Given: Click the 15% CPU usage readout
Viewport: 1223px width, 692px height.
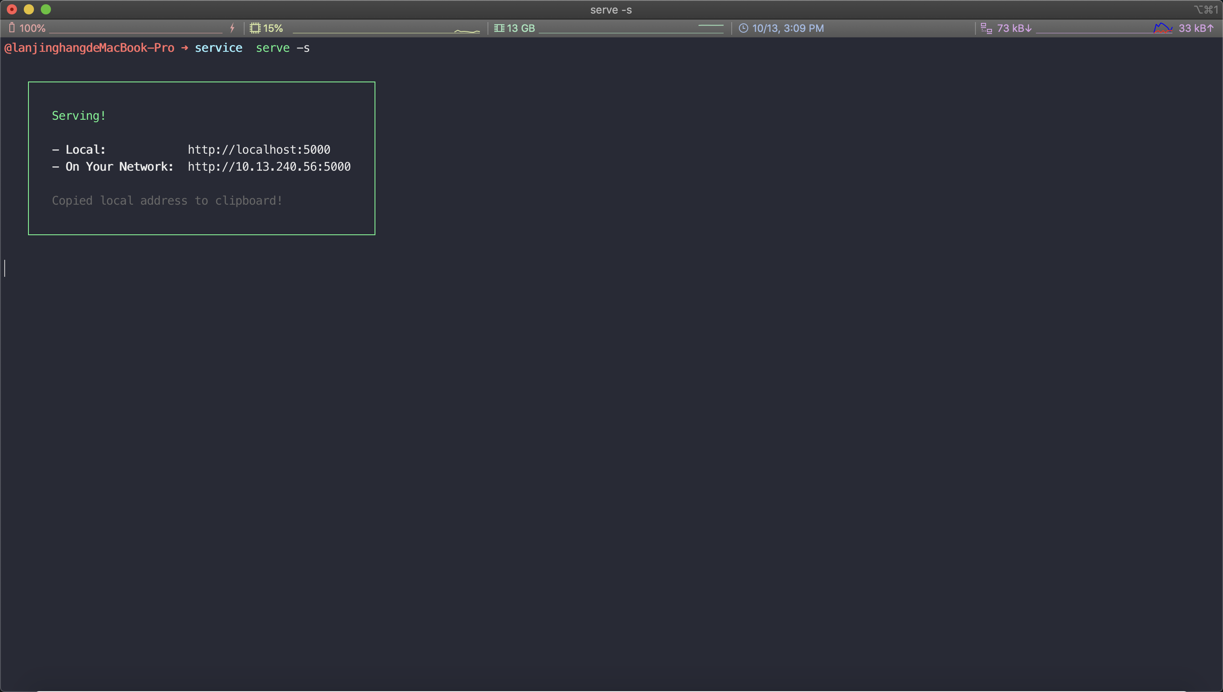Looking at the screenshot, I should pyautogui.click(x=273, y=28).
